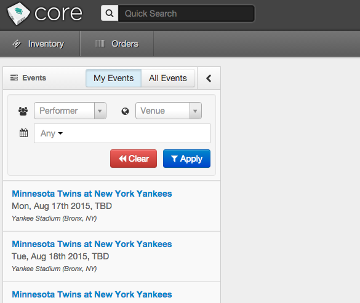The image size is (360, 303).
Task: Collapse the Events panel with chevron
Action: tap(209, 78)
